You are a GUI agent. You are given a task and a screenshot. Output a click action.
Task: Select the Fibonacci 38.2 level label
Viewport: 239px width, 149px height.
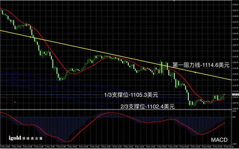(15, 83)
